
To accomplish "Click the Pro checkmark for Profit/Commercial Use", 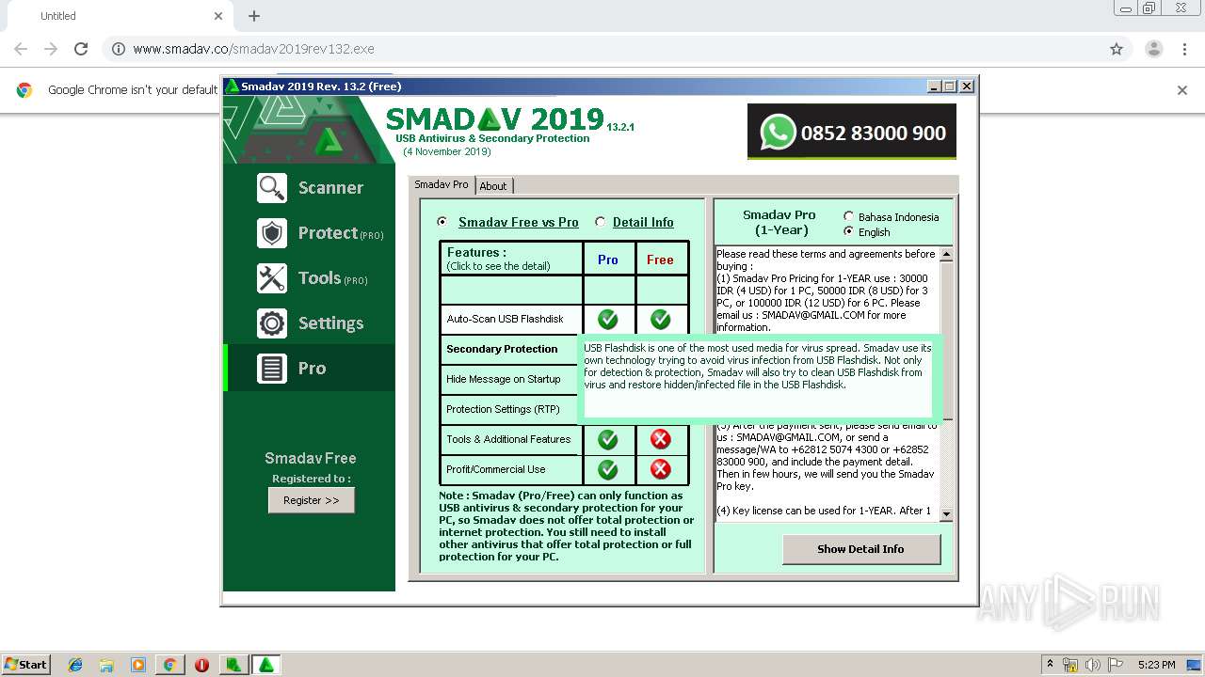I will pos(608,469).
